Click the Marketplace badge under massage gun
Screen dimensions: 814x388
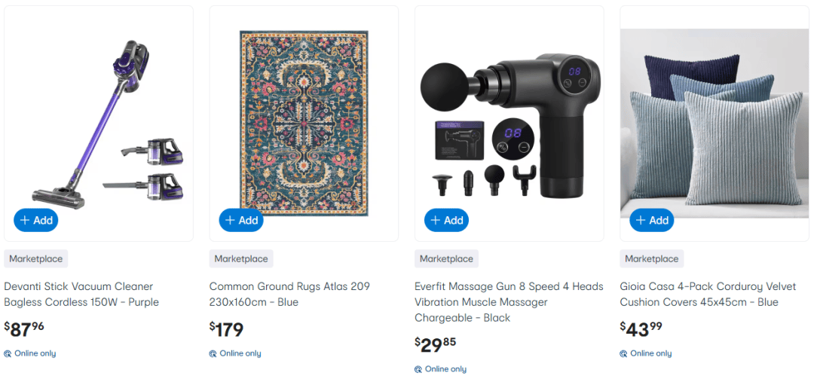tap(446, 259)
